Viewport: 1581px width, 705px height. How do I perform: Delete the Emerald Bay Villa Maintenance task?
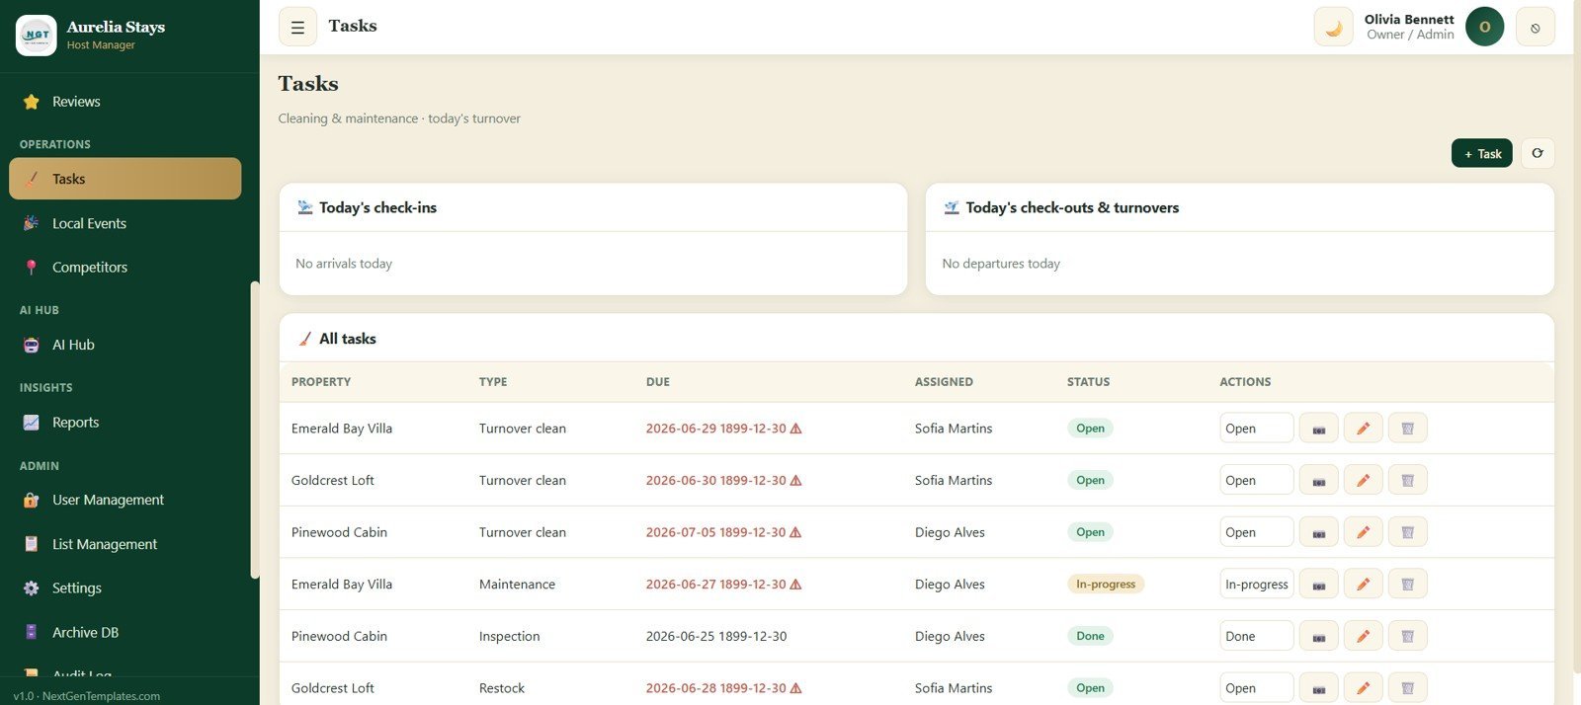pyautogui.click(x=1407, y=585)
